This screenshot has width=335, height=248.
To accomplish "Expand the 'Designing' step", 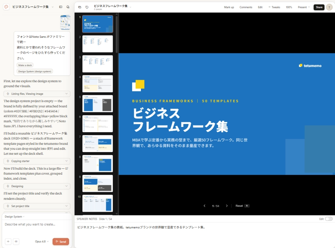I will point(37,186).
